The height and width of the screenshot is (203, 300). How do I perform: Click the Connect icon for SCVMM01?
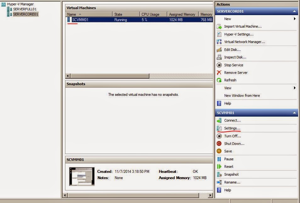pyautogui.click(x=219, y=120)
